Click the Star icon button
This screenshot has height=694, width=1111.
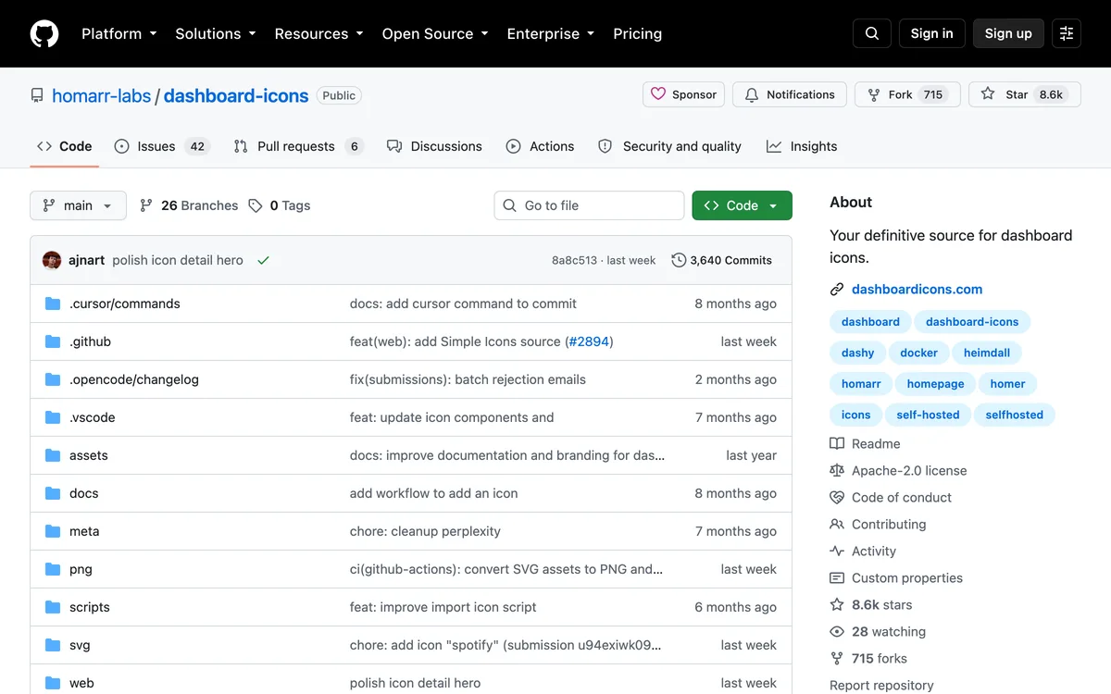(x=1024, y=94)
